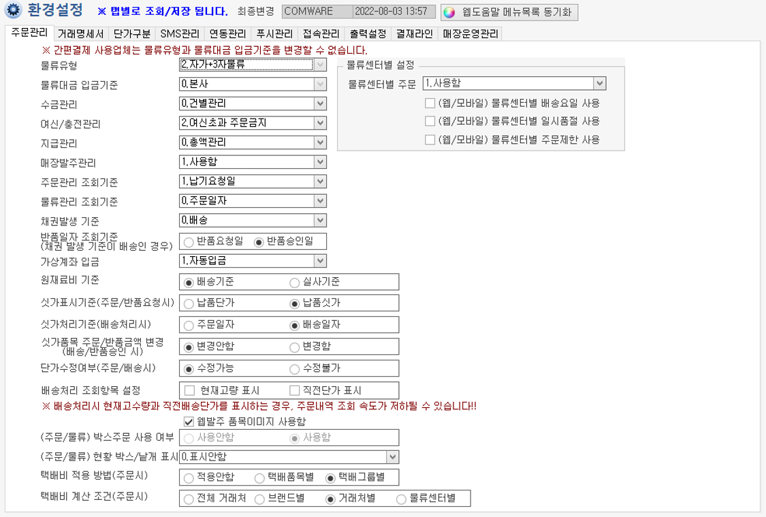Select 배송일자 for 싯가처리기준
The image size is (766, 517).
tap(294, 326)
